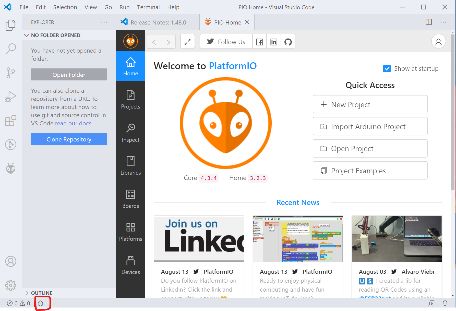Open the Search view in activity bar
The width and height of the screenshot is (456, 311).
[x=10, y=49]
